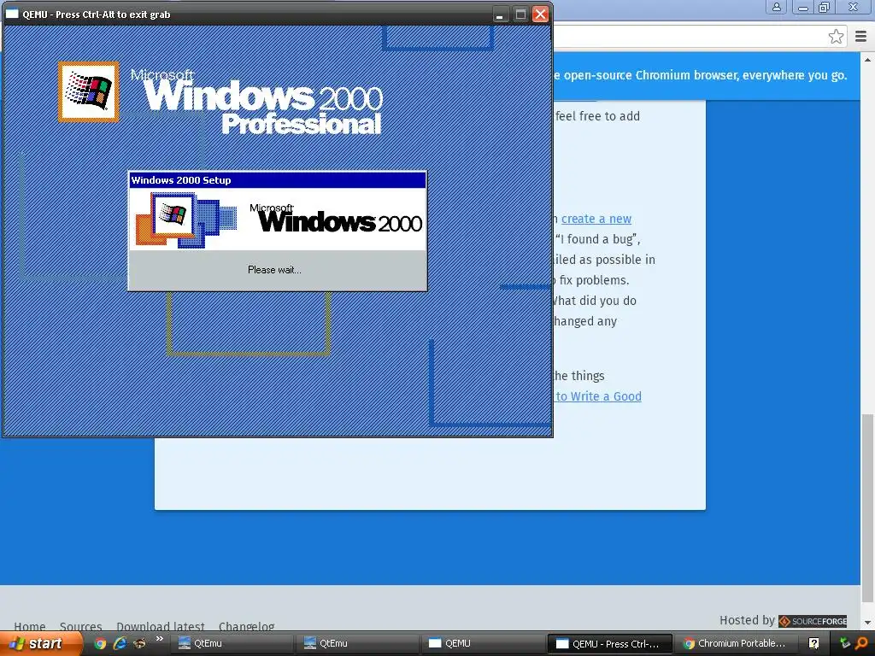Open the 'to Write a Good' link

tap(598, 396)
